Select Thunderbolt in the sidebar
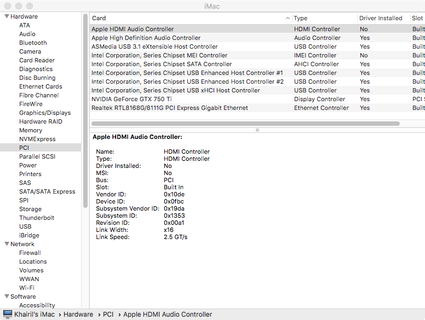Image resolution: width=425 pixels, height=320 pixels. coord(37,218)
